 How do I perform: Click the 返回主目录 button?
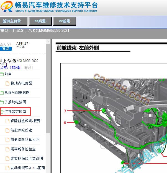[13, 21]
